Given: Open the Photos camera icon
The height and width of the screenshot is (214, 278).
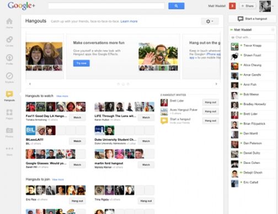Looking at the screenshot, I should point(9,130).
